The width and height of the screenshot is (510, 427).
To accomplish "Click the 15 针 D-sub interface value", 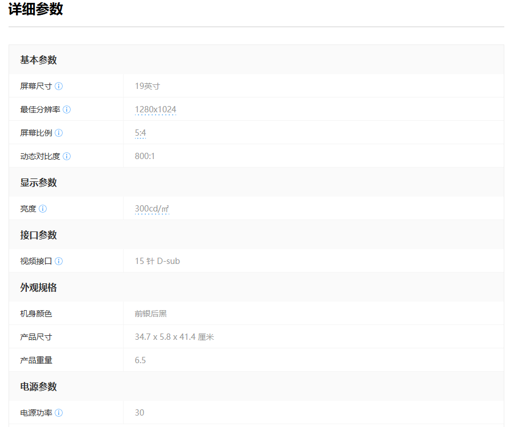I will click(157, 261).
